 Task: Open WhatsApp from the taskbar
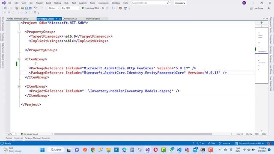[x=172, y=150]
